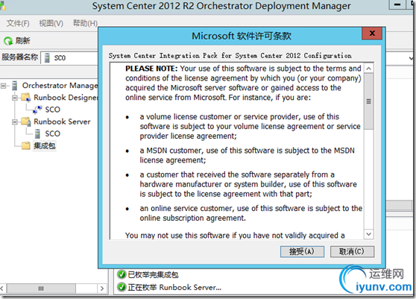The width and height of the screenshot is (416, 299).
Task: Minimize the Deployment Manager window
Action: 397,4
